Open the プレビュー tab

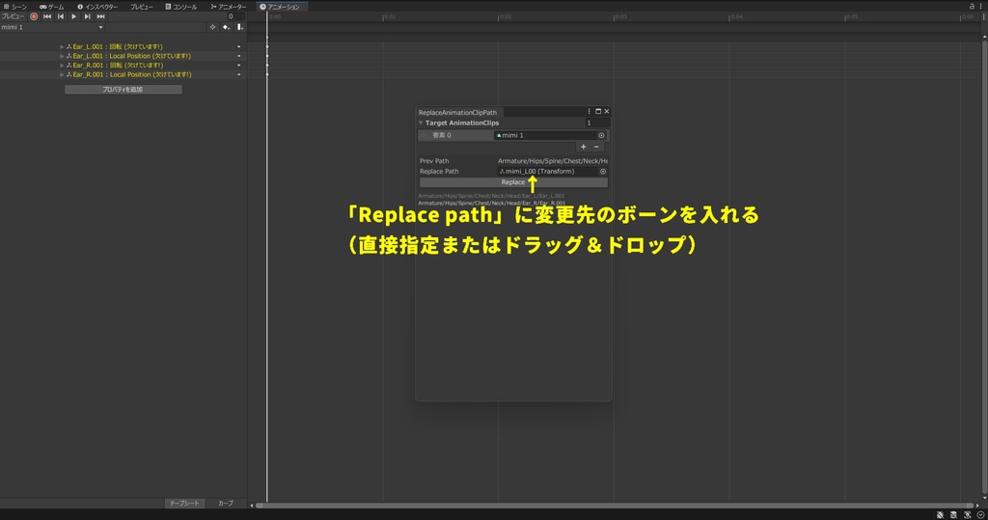coord(141,7)
